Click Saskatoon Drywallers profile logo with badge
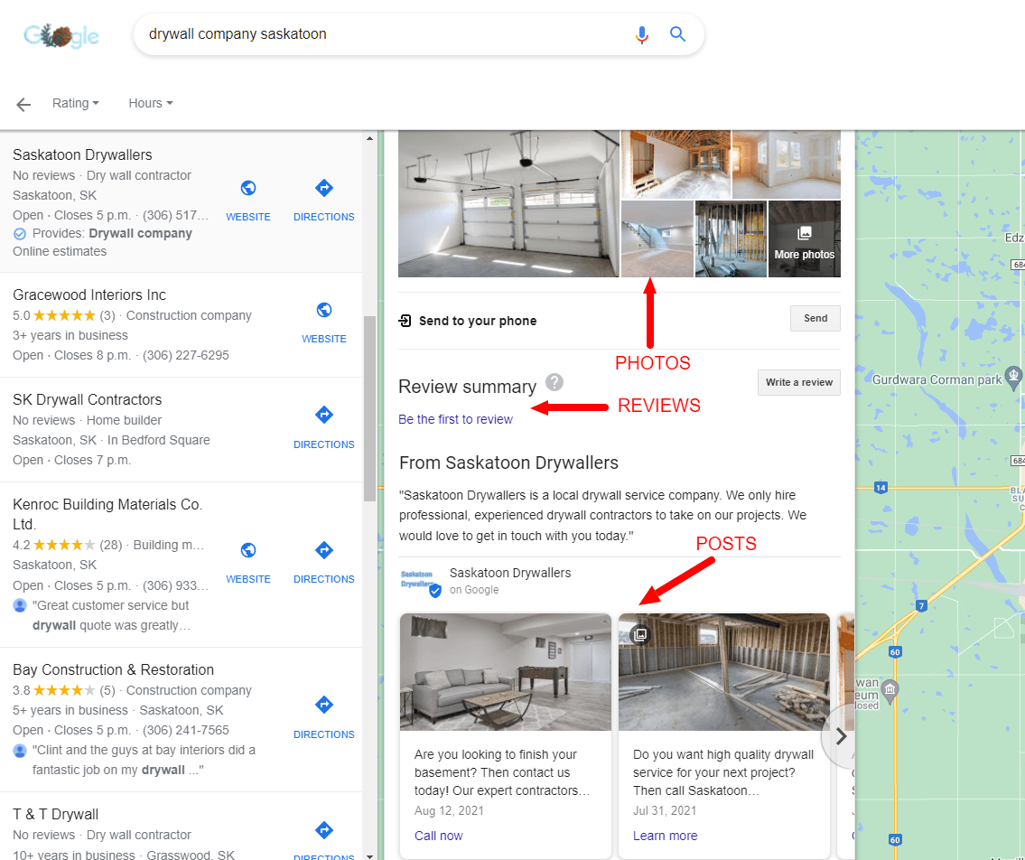 tap(420, 581)
